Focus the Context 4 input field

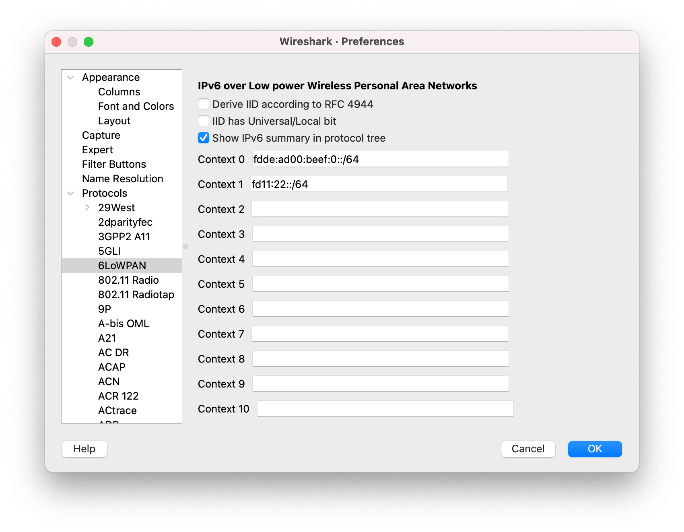pyautogui.click(x=380, y=259)
